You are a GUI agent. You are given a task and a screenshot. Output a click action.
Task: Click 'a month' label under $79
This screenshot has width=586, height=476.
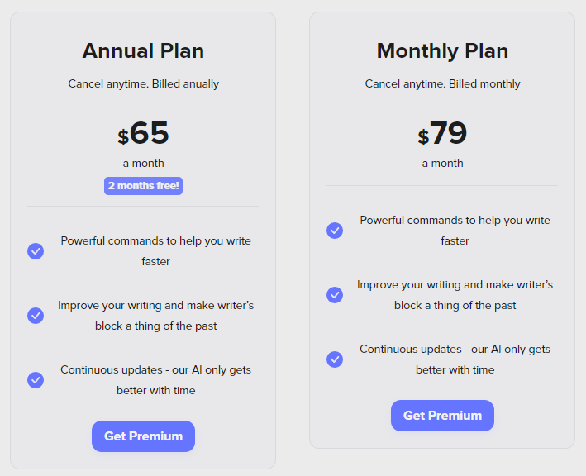(x=442, y=164)
